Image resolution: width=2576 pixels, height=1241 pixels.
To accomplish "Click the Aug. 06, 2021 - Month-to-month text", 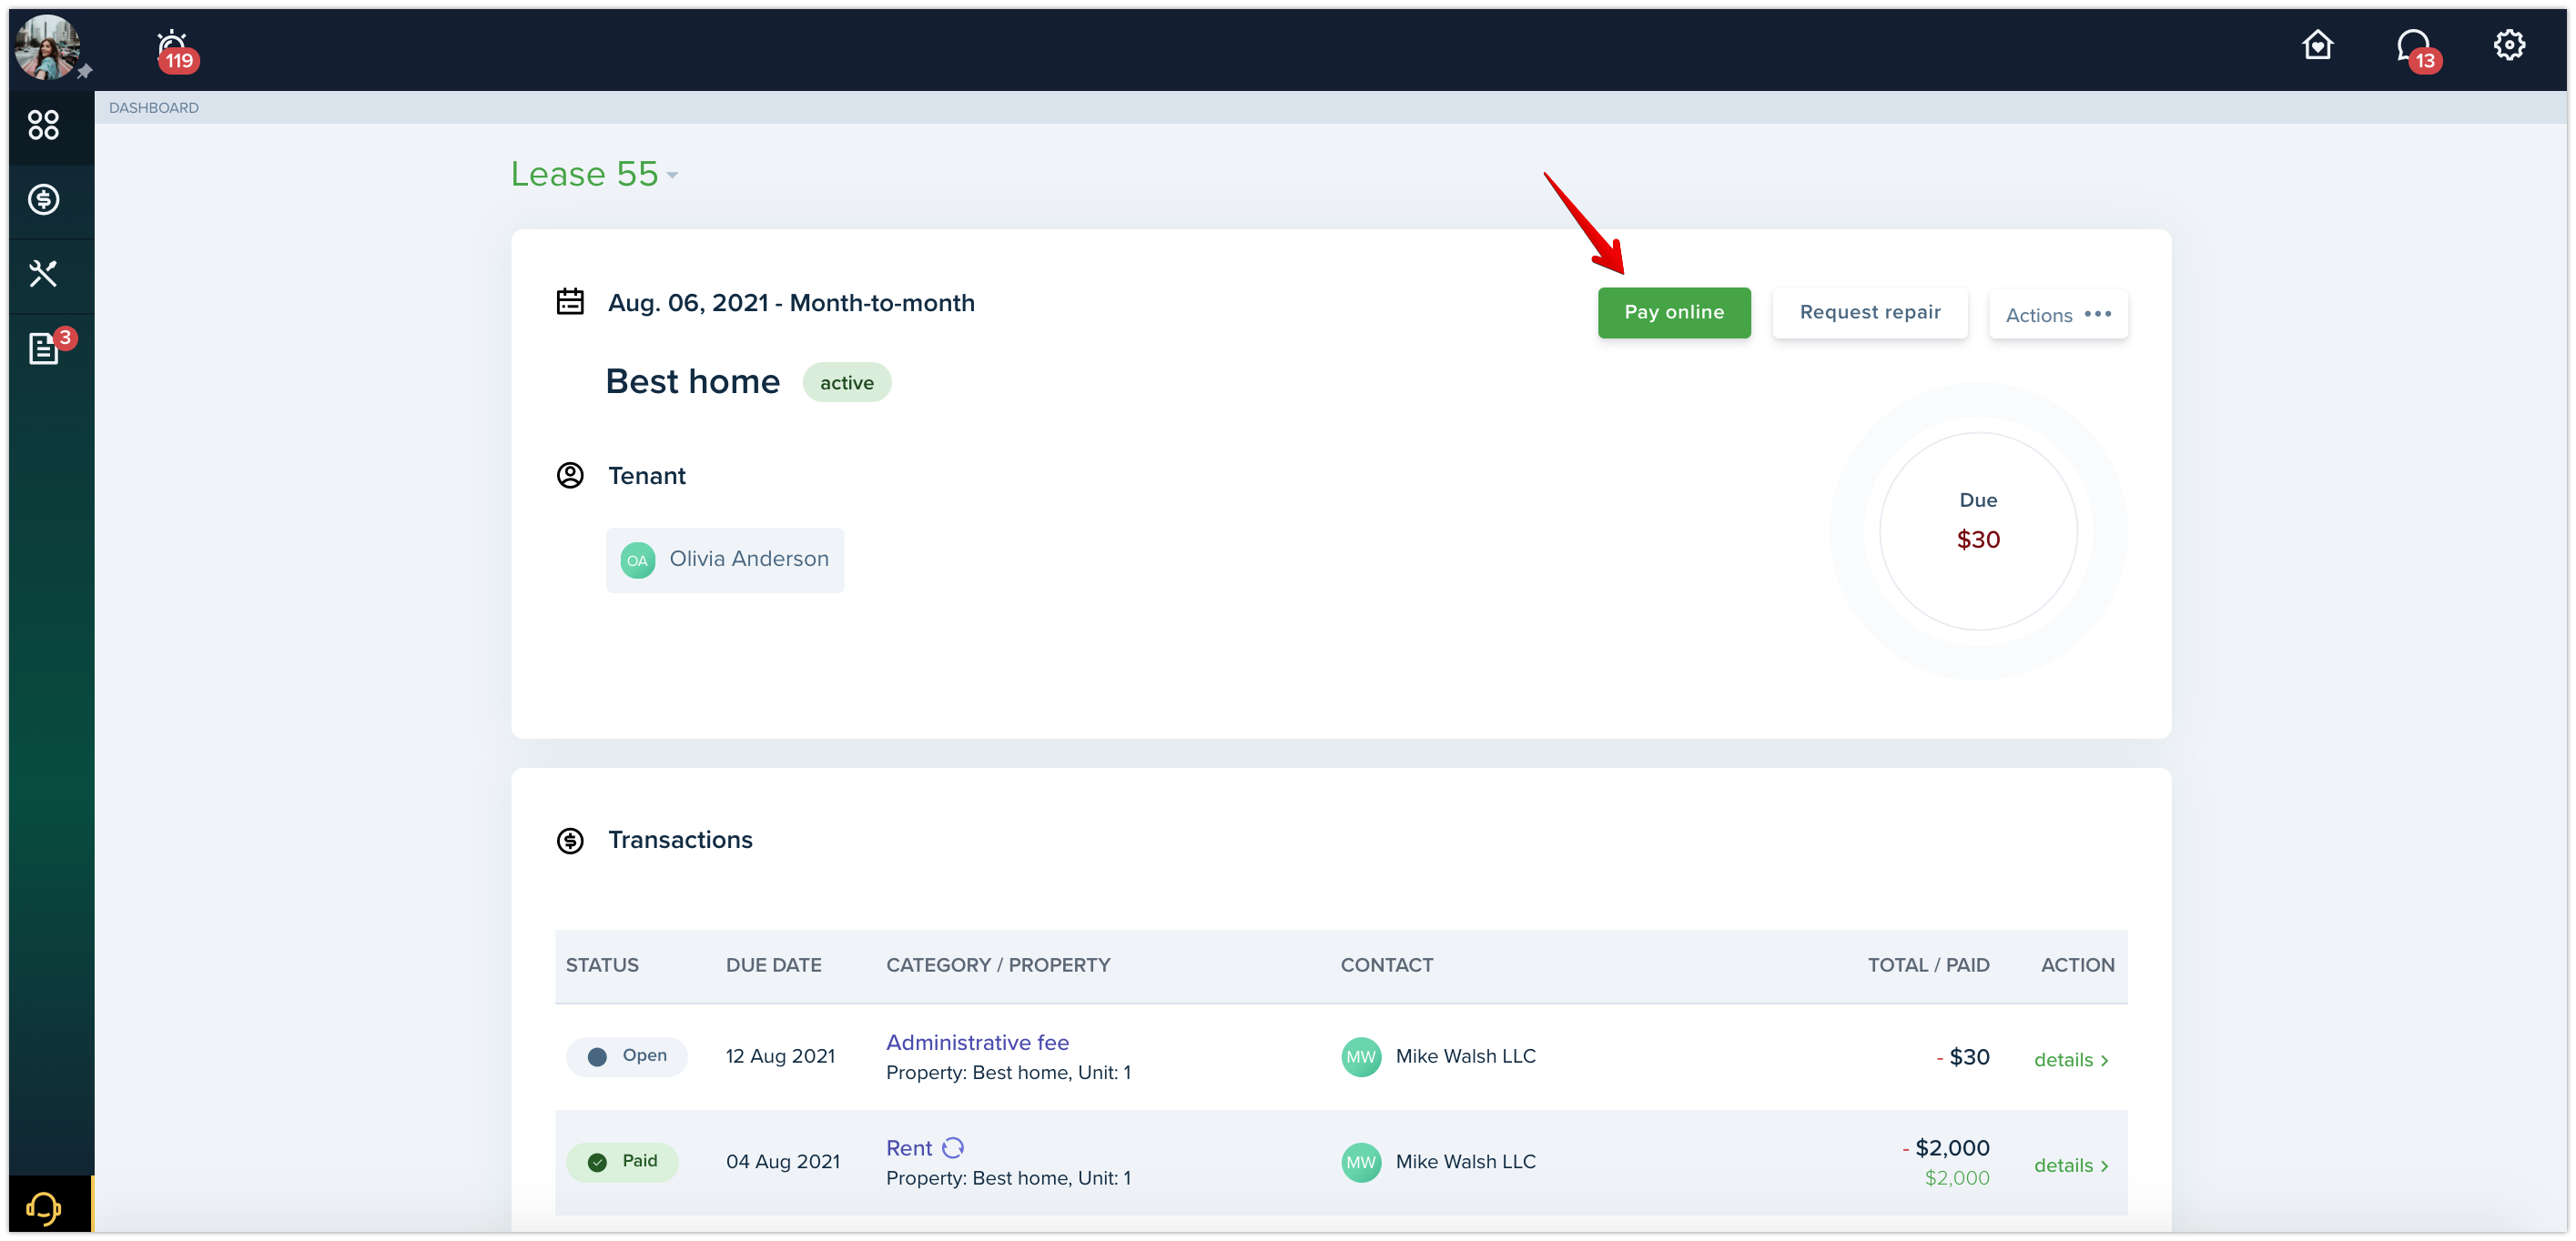I will (x=790, y=302).
